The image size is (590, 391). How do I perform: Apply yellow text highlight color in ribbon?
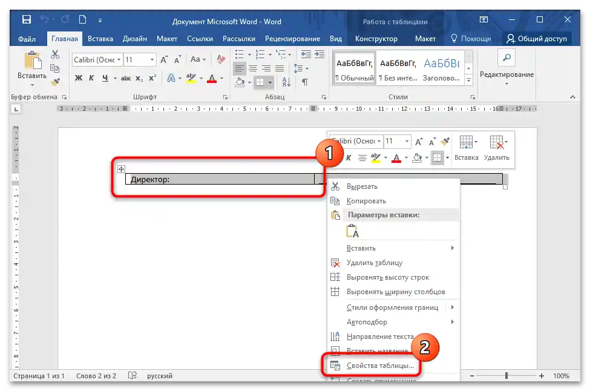[x=191, y=78]
